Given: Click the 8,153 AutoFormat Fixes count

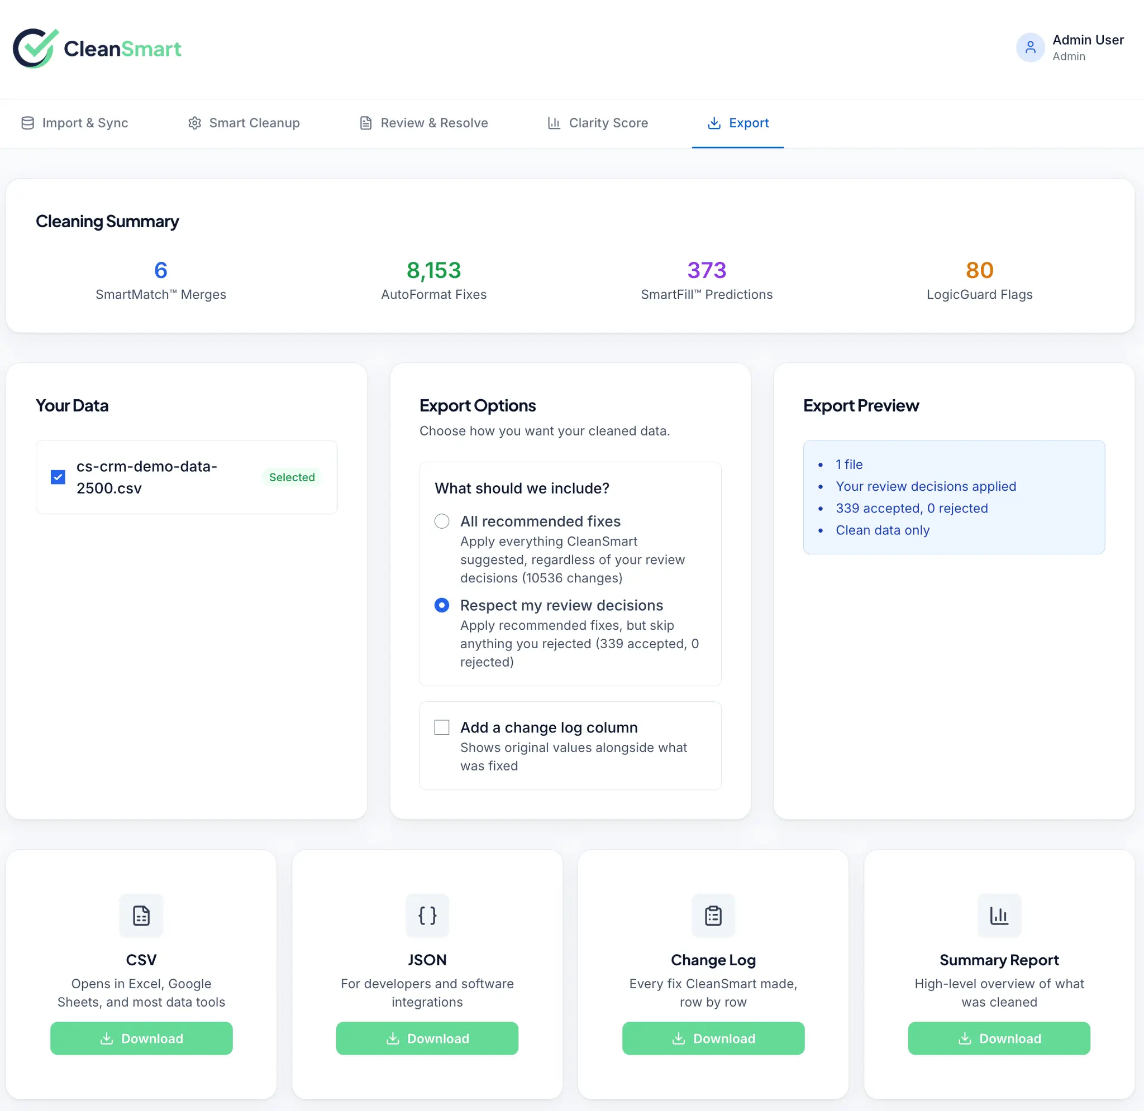Looking at the screenshot, I should click(x=433, y=270).
